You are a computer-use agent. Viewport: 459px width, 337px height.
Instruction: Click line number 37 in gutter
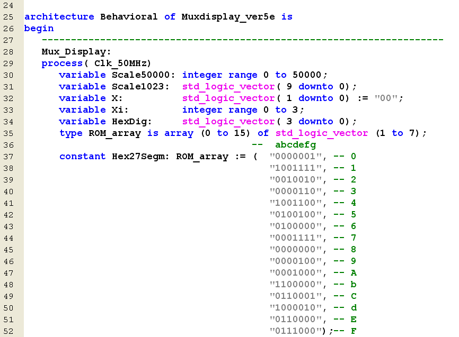click(8, 157)
